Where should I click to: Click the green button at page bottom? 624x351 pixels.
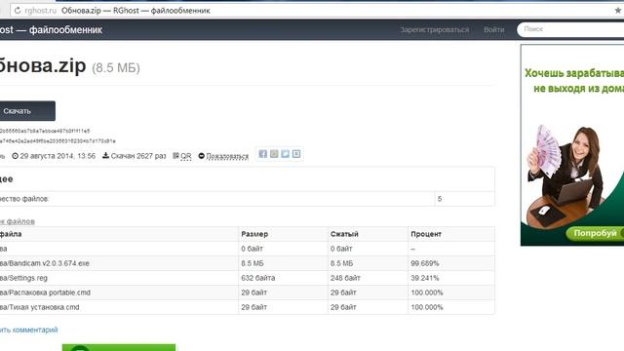pos(119,347)
